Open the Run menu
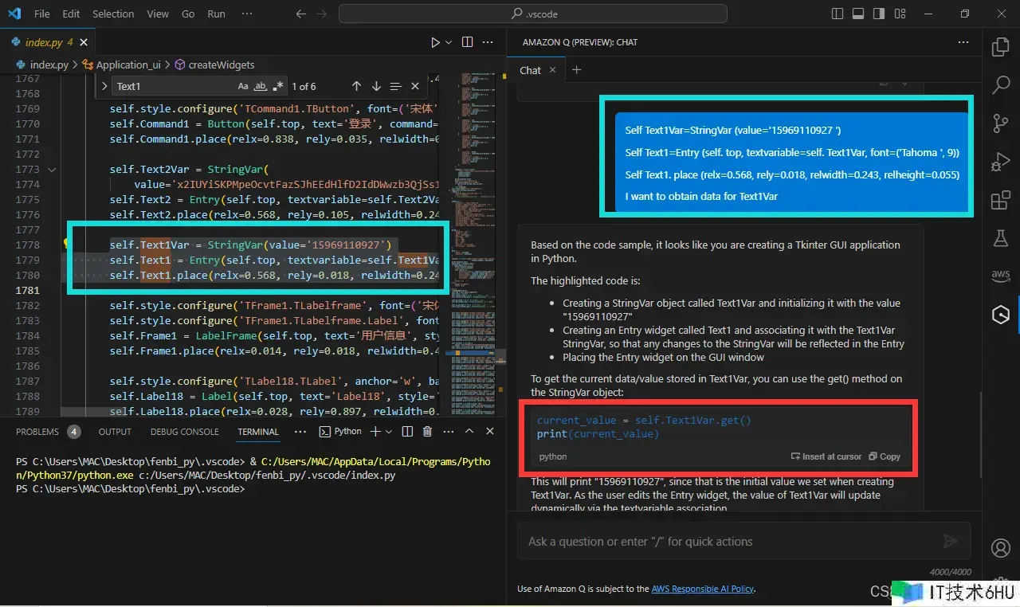 pyautogui.click(x=216, y=14)
